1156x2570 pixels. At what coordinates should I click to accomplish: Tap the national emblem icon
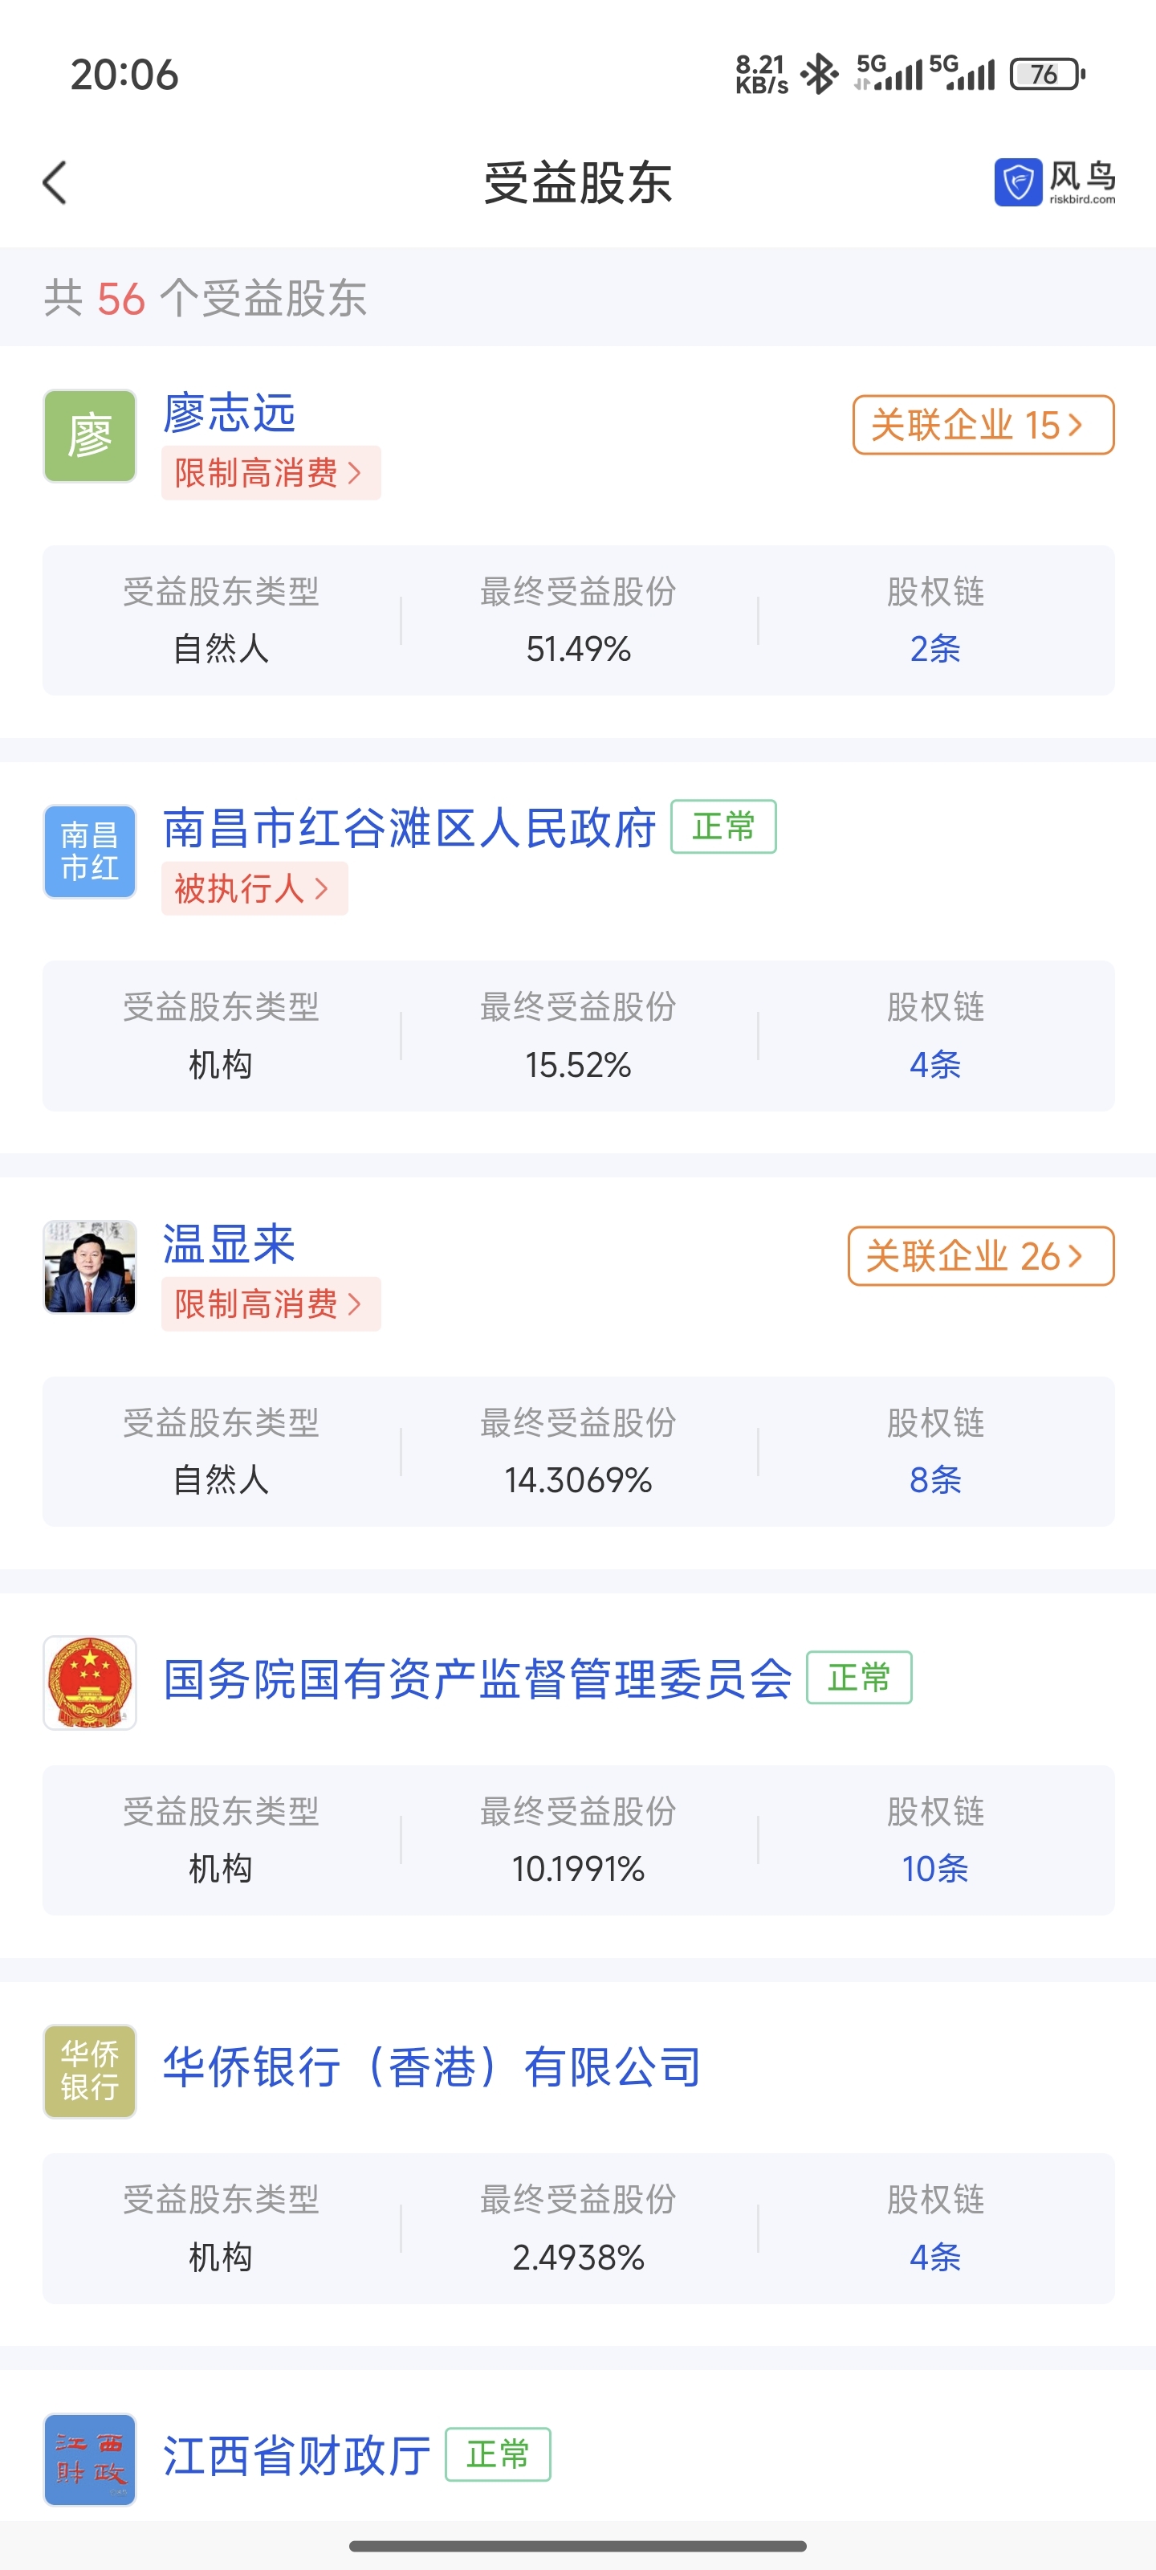(x=90, y=1682)
